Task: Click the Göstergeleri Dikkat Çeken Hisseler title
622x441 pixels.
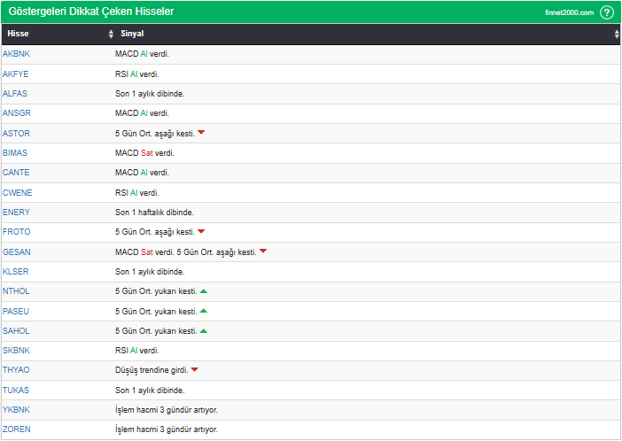Action: [90, 12]
